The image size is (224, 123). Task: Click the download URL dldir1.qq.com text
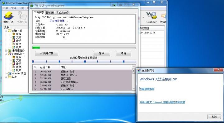click(x=64, y=17)
